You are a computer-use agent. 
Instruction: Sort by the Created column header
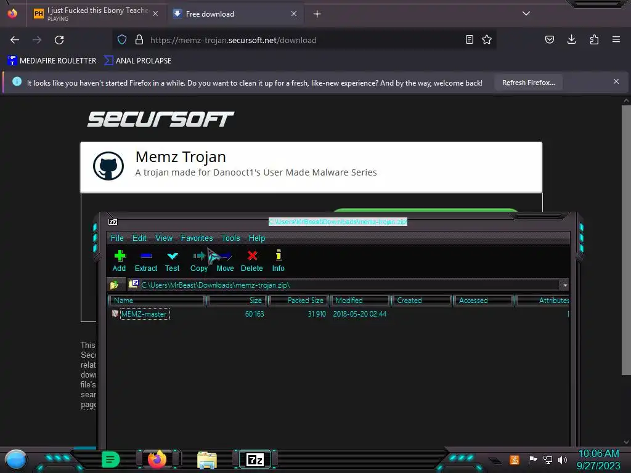[421, 301]
